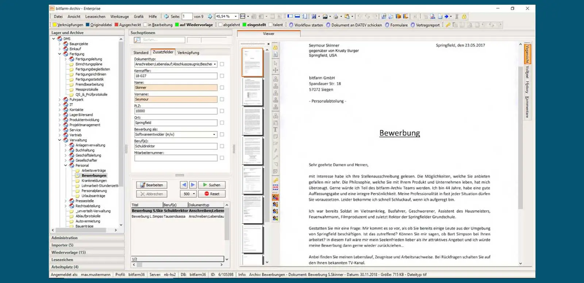Select the 'Bewerbung L.Simpso' result row
584x283 pixels.
pyautogui.click(x=178, y=216)
